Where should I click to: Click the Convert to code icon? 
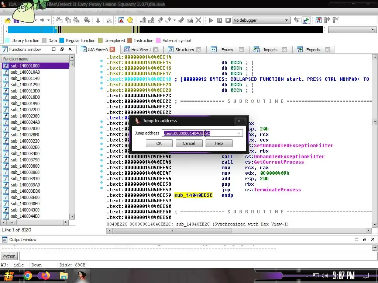pyautogui.click(x=143, y=20)
